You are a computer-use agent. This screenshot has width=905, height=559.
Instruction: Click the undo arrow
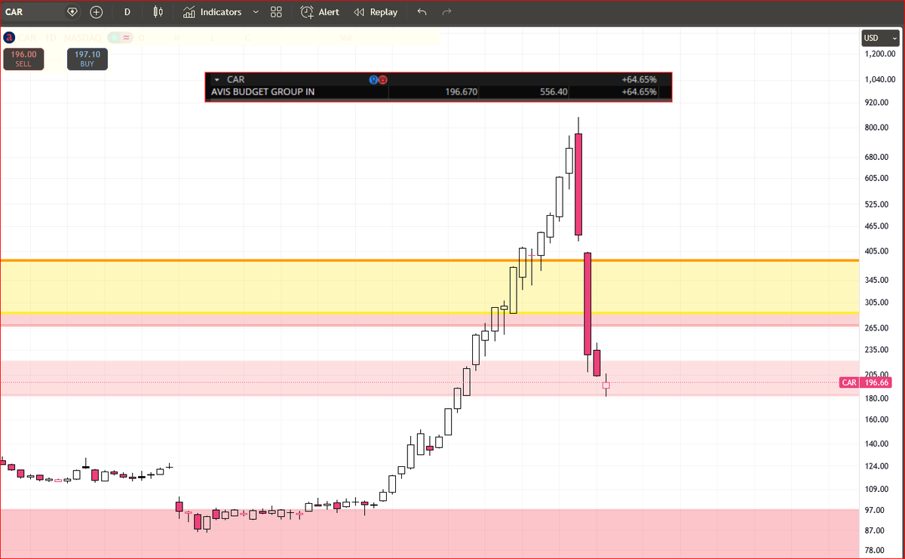tap(422, 12)
